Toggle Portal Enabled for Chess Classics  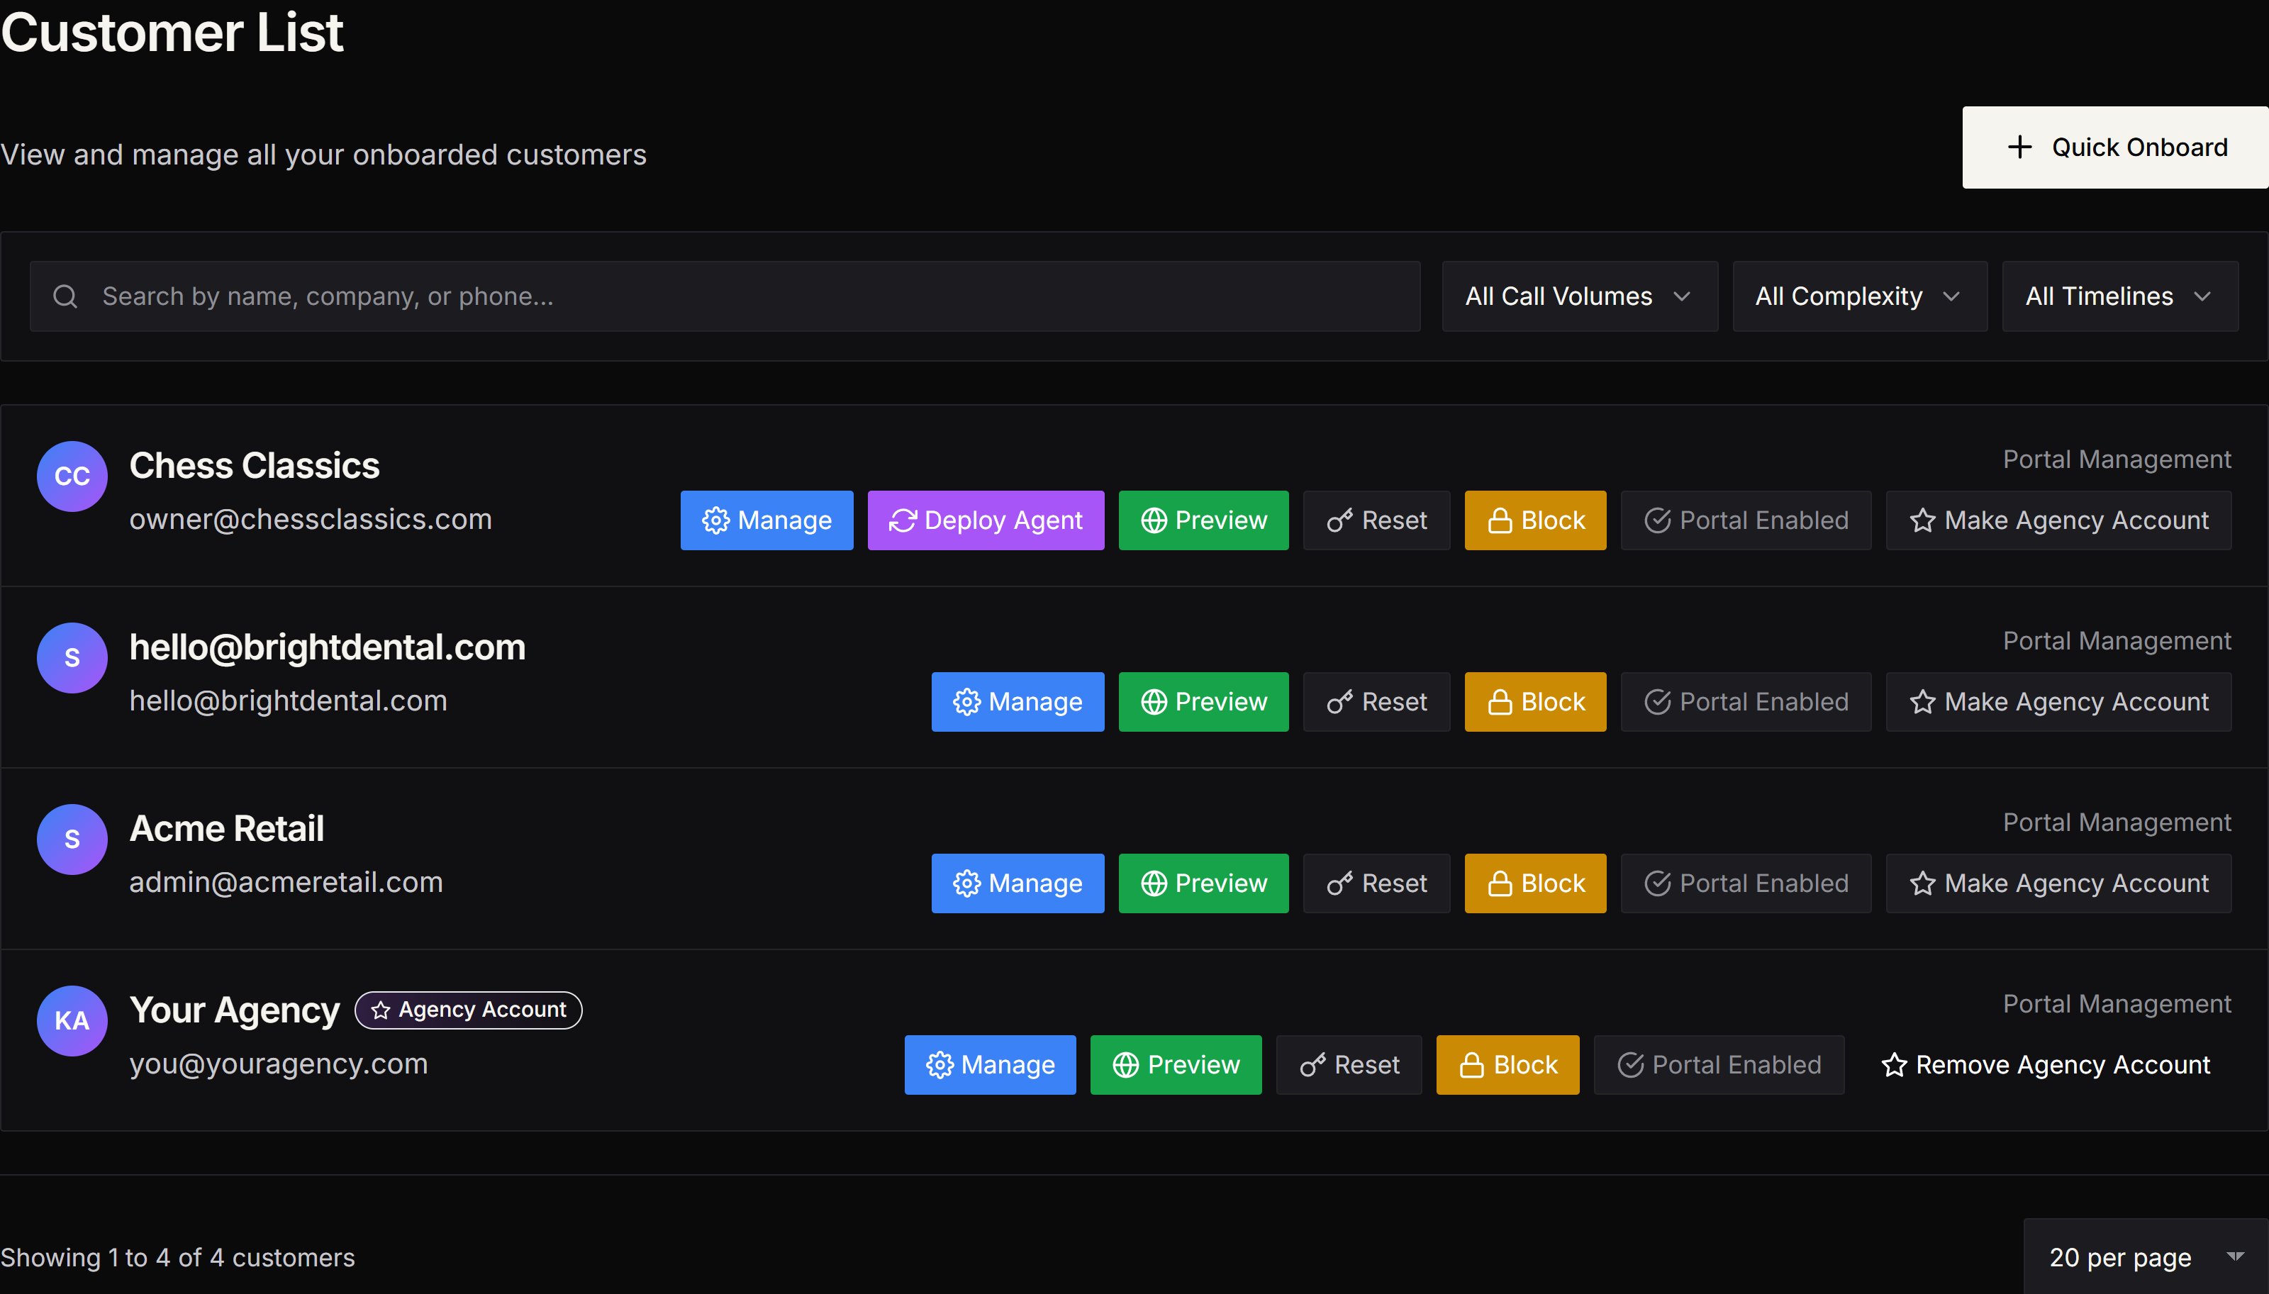click(x=1746, y=520)
